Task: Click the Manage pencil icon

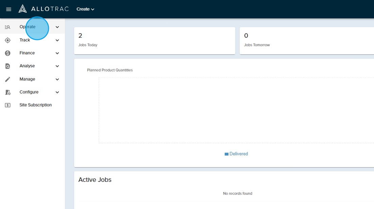Action: pos(7,79)
